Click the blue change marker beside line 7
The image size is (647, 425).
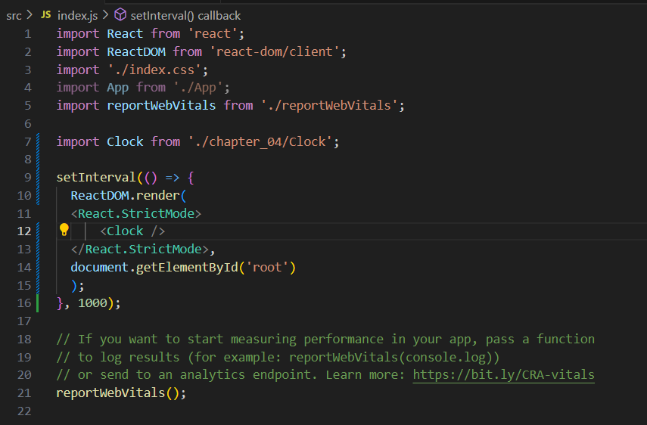(x=38, y=142)
